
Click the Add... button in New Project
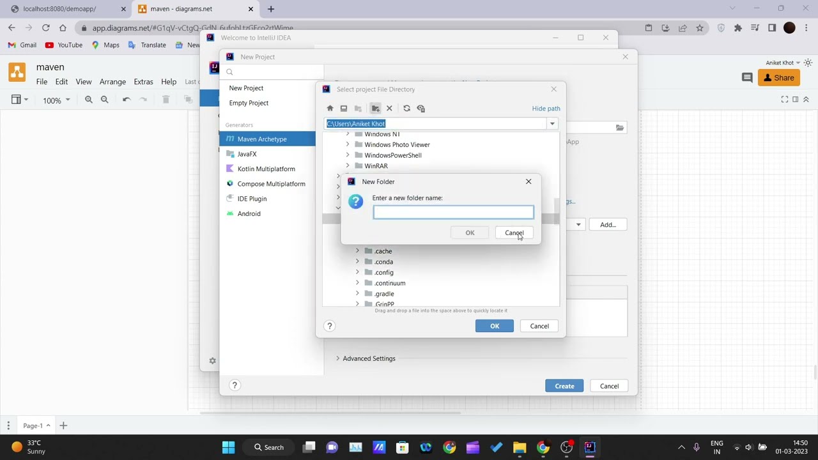(608, 225)
